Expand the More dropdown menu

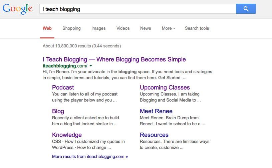[169, 28]
